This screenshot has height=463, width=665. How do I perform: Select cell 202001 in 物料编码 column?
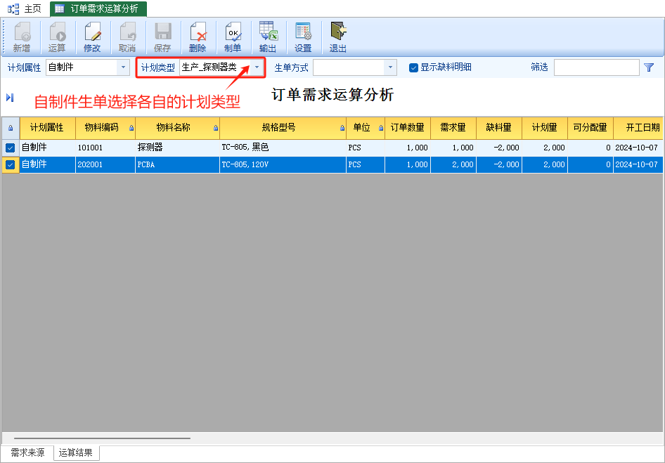(x=105, y=164)
